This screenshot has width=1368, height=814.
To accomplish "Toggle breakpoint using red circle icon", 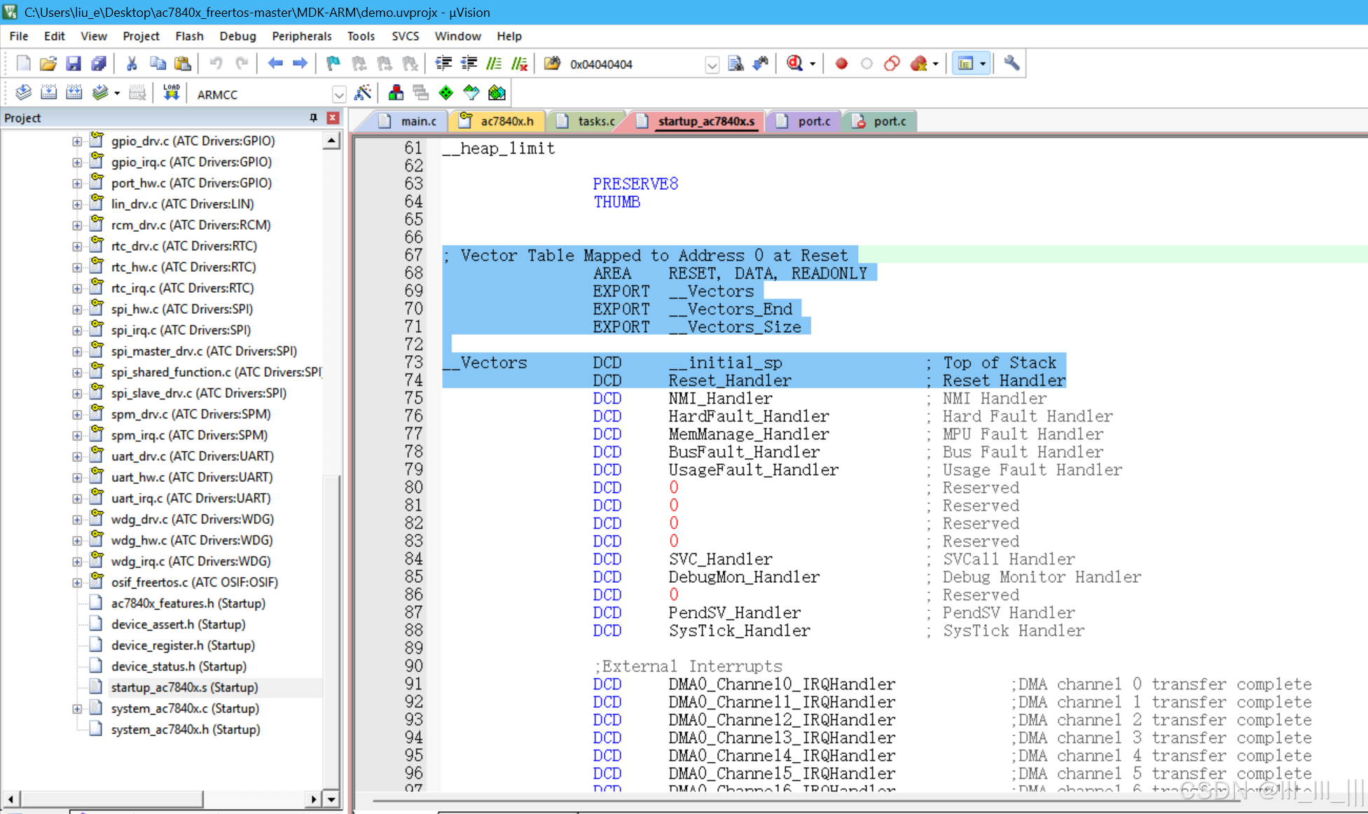I will pyautogui.click(x=841, y=64).
